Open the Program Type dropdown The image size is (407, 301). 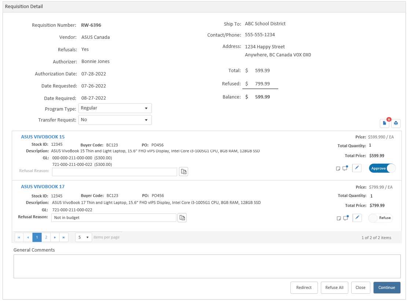(115, 108)
